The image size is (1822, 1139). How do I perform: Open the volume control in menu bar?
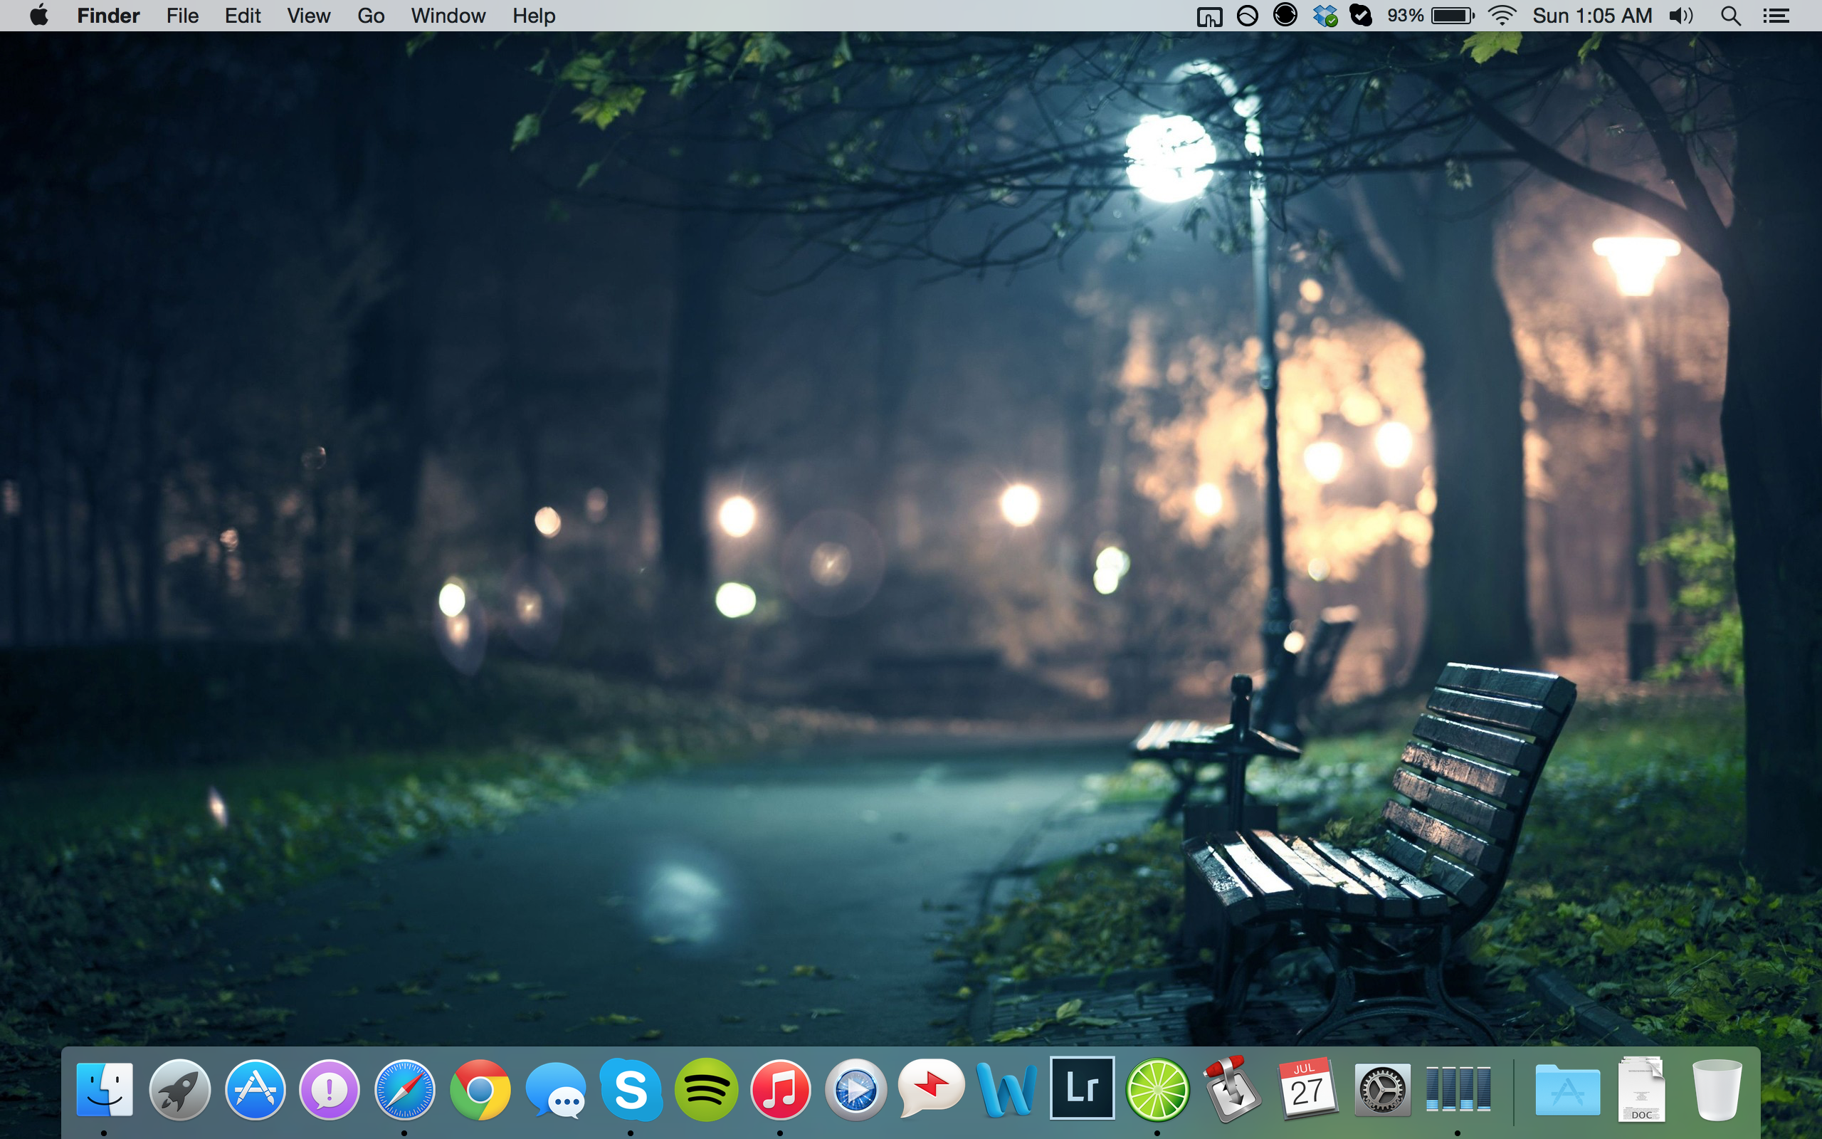(1680, 16)
